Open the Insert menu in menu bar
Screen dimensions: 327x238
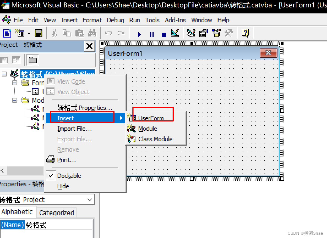point(69,20)
